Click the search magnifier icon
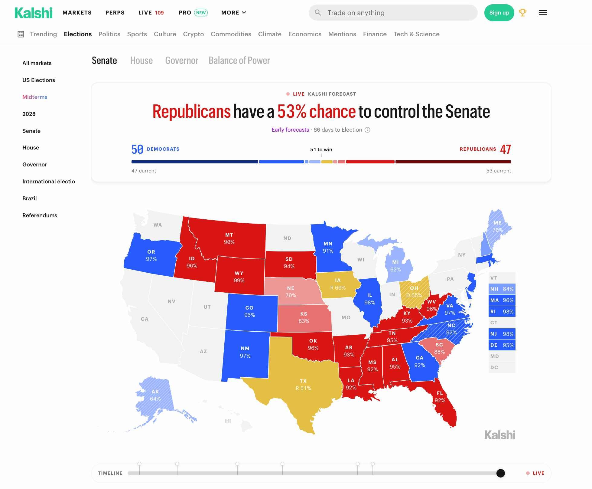Screen dimensions: 592x489 coord(318,13)
